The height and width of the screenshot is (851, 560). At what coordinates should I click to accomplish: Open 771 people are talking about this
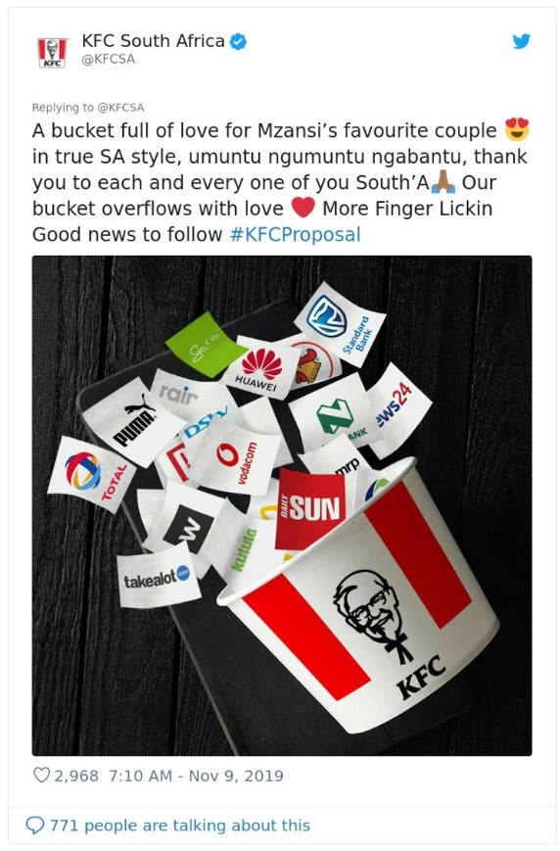(x=179, y=826)
